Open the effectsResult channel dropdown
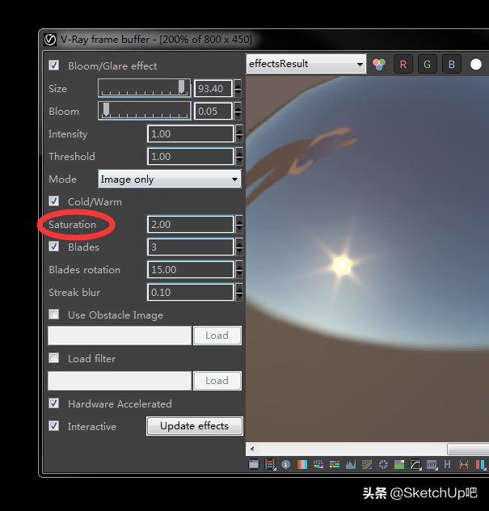 coord(306,64)
